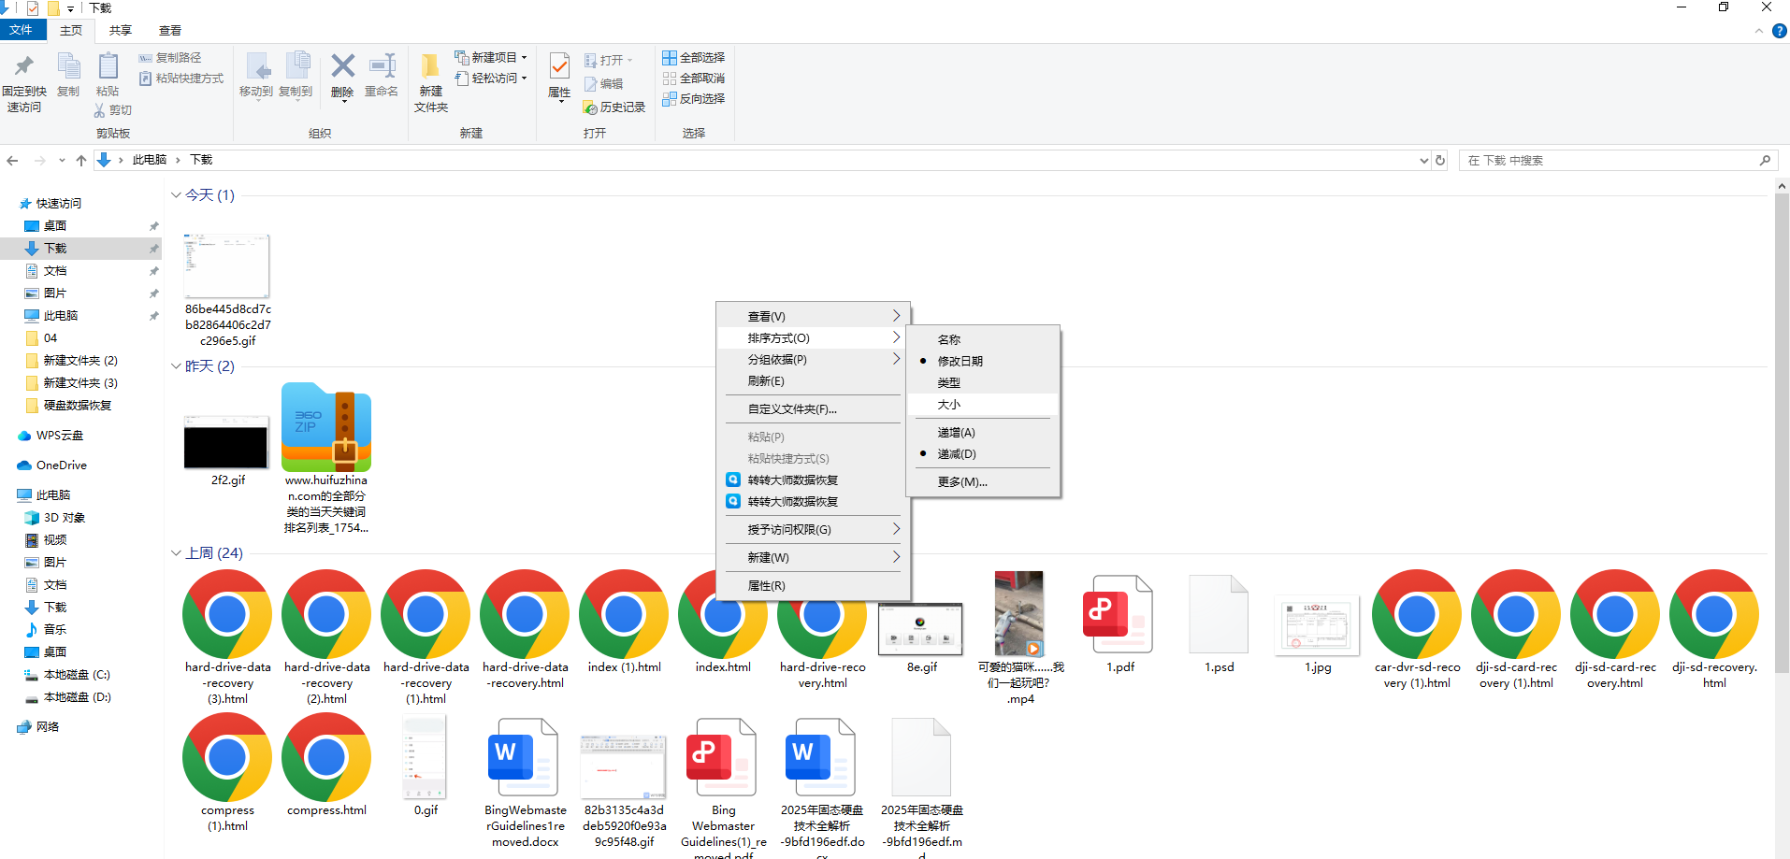
Task: Open the 新建项目 dropdown
Action: 491,58
